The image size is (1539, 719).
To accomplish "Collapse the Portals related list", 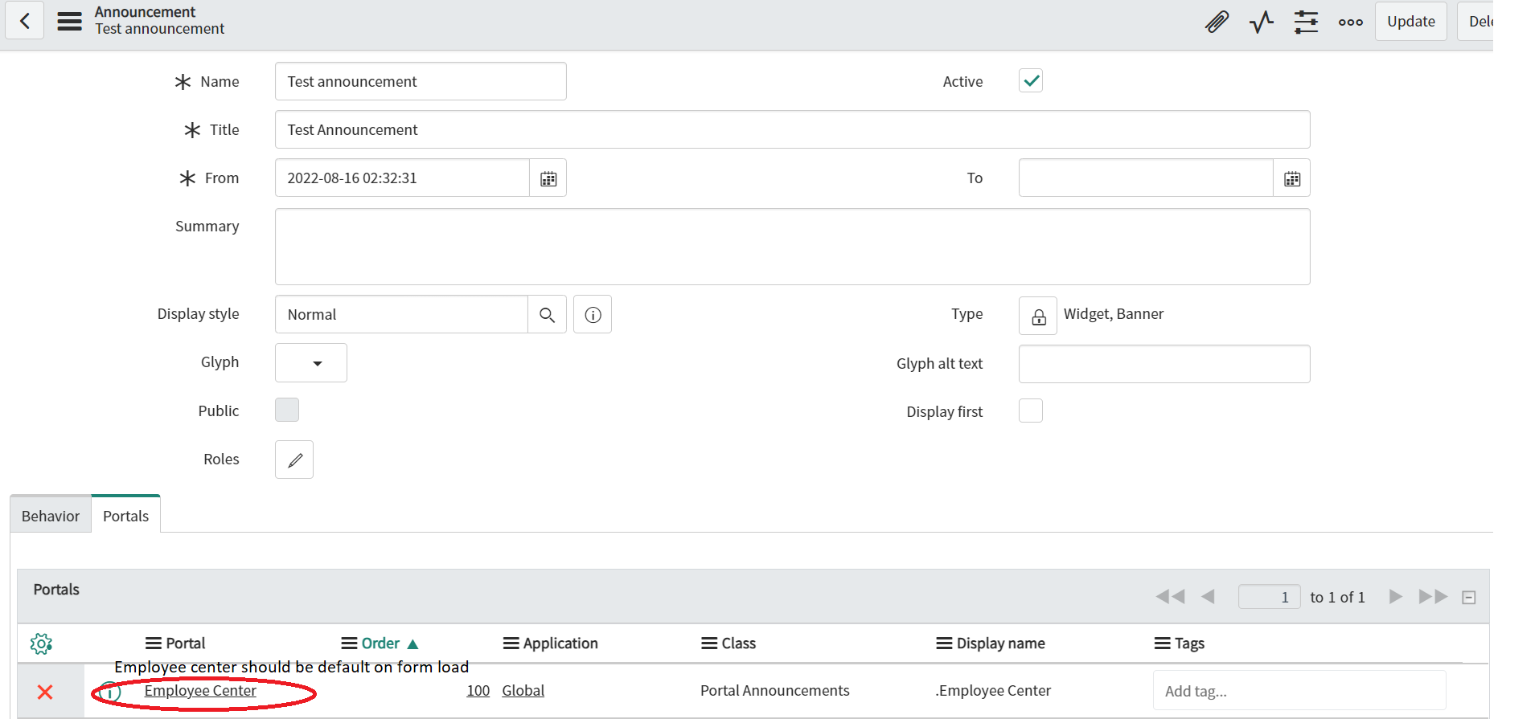I will pos(1469,598).
